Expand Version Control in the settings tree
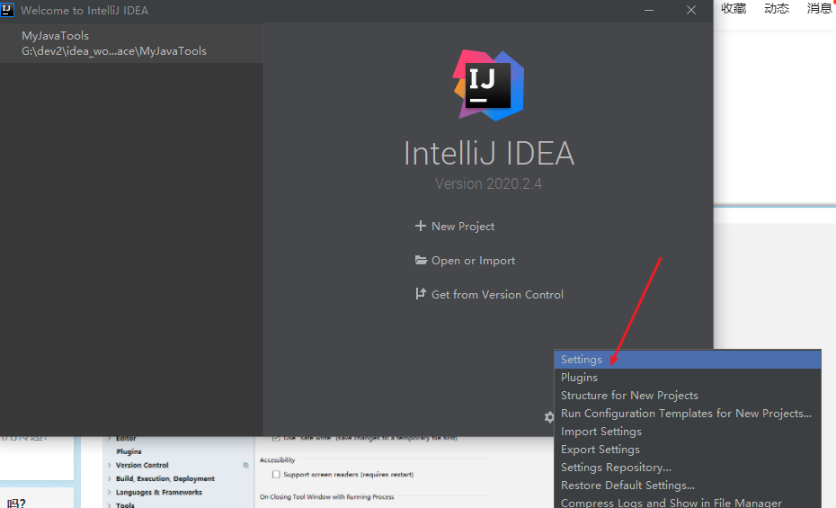Screen dimensions: 836x508 pos(110,466)
